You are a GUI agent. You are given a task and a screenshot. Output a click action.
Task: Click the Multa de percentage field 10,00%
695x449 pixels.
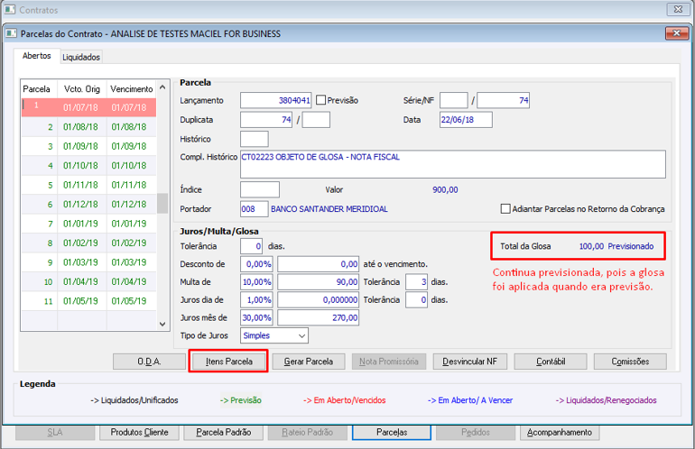[x=256, y=281]
